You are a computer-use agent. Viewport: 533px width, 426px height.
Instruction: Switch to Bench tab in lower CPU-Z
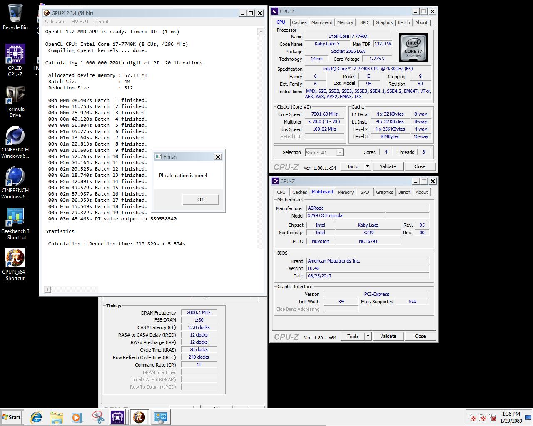point(404,192)
